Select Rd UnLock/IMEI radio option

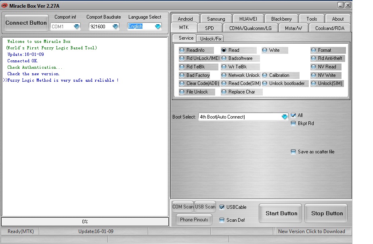point(199,58)
